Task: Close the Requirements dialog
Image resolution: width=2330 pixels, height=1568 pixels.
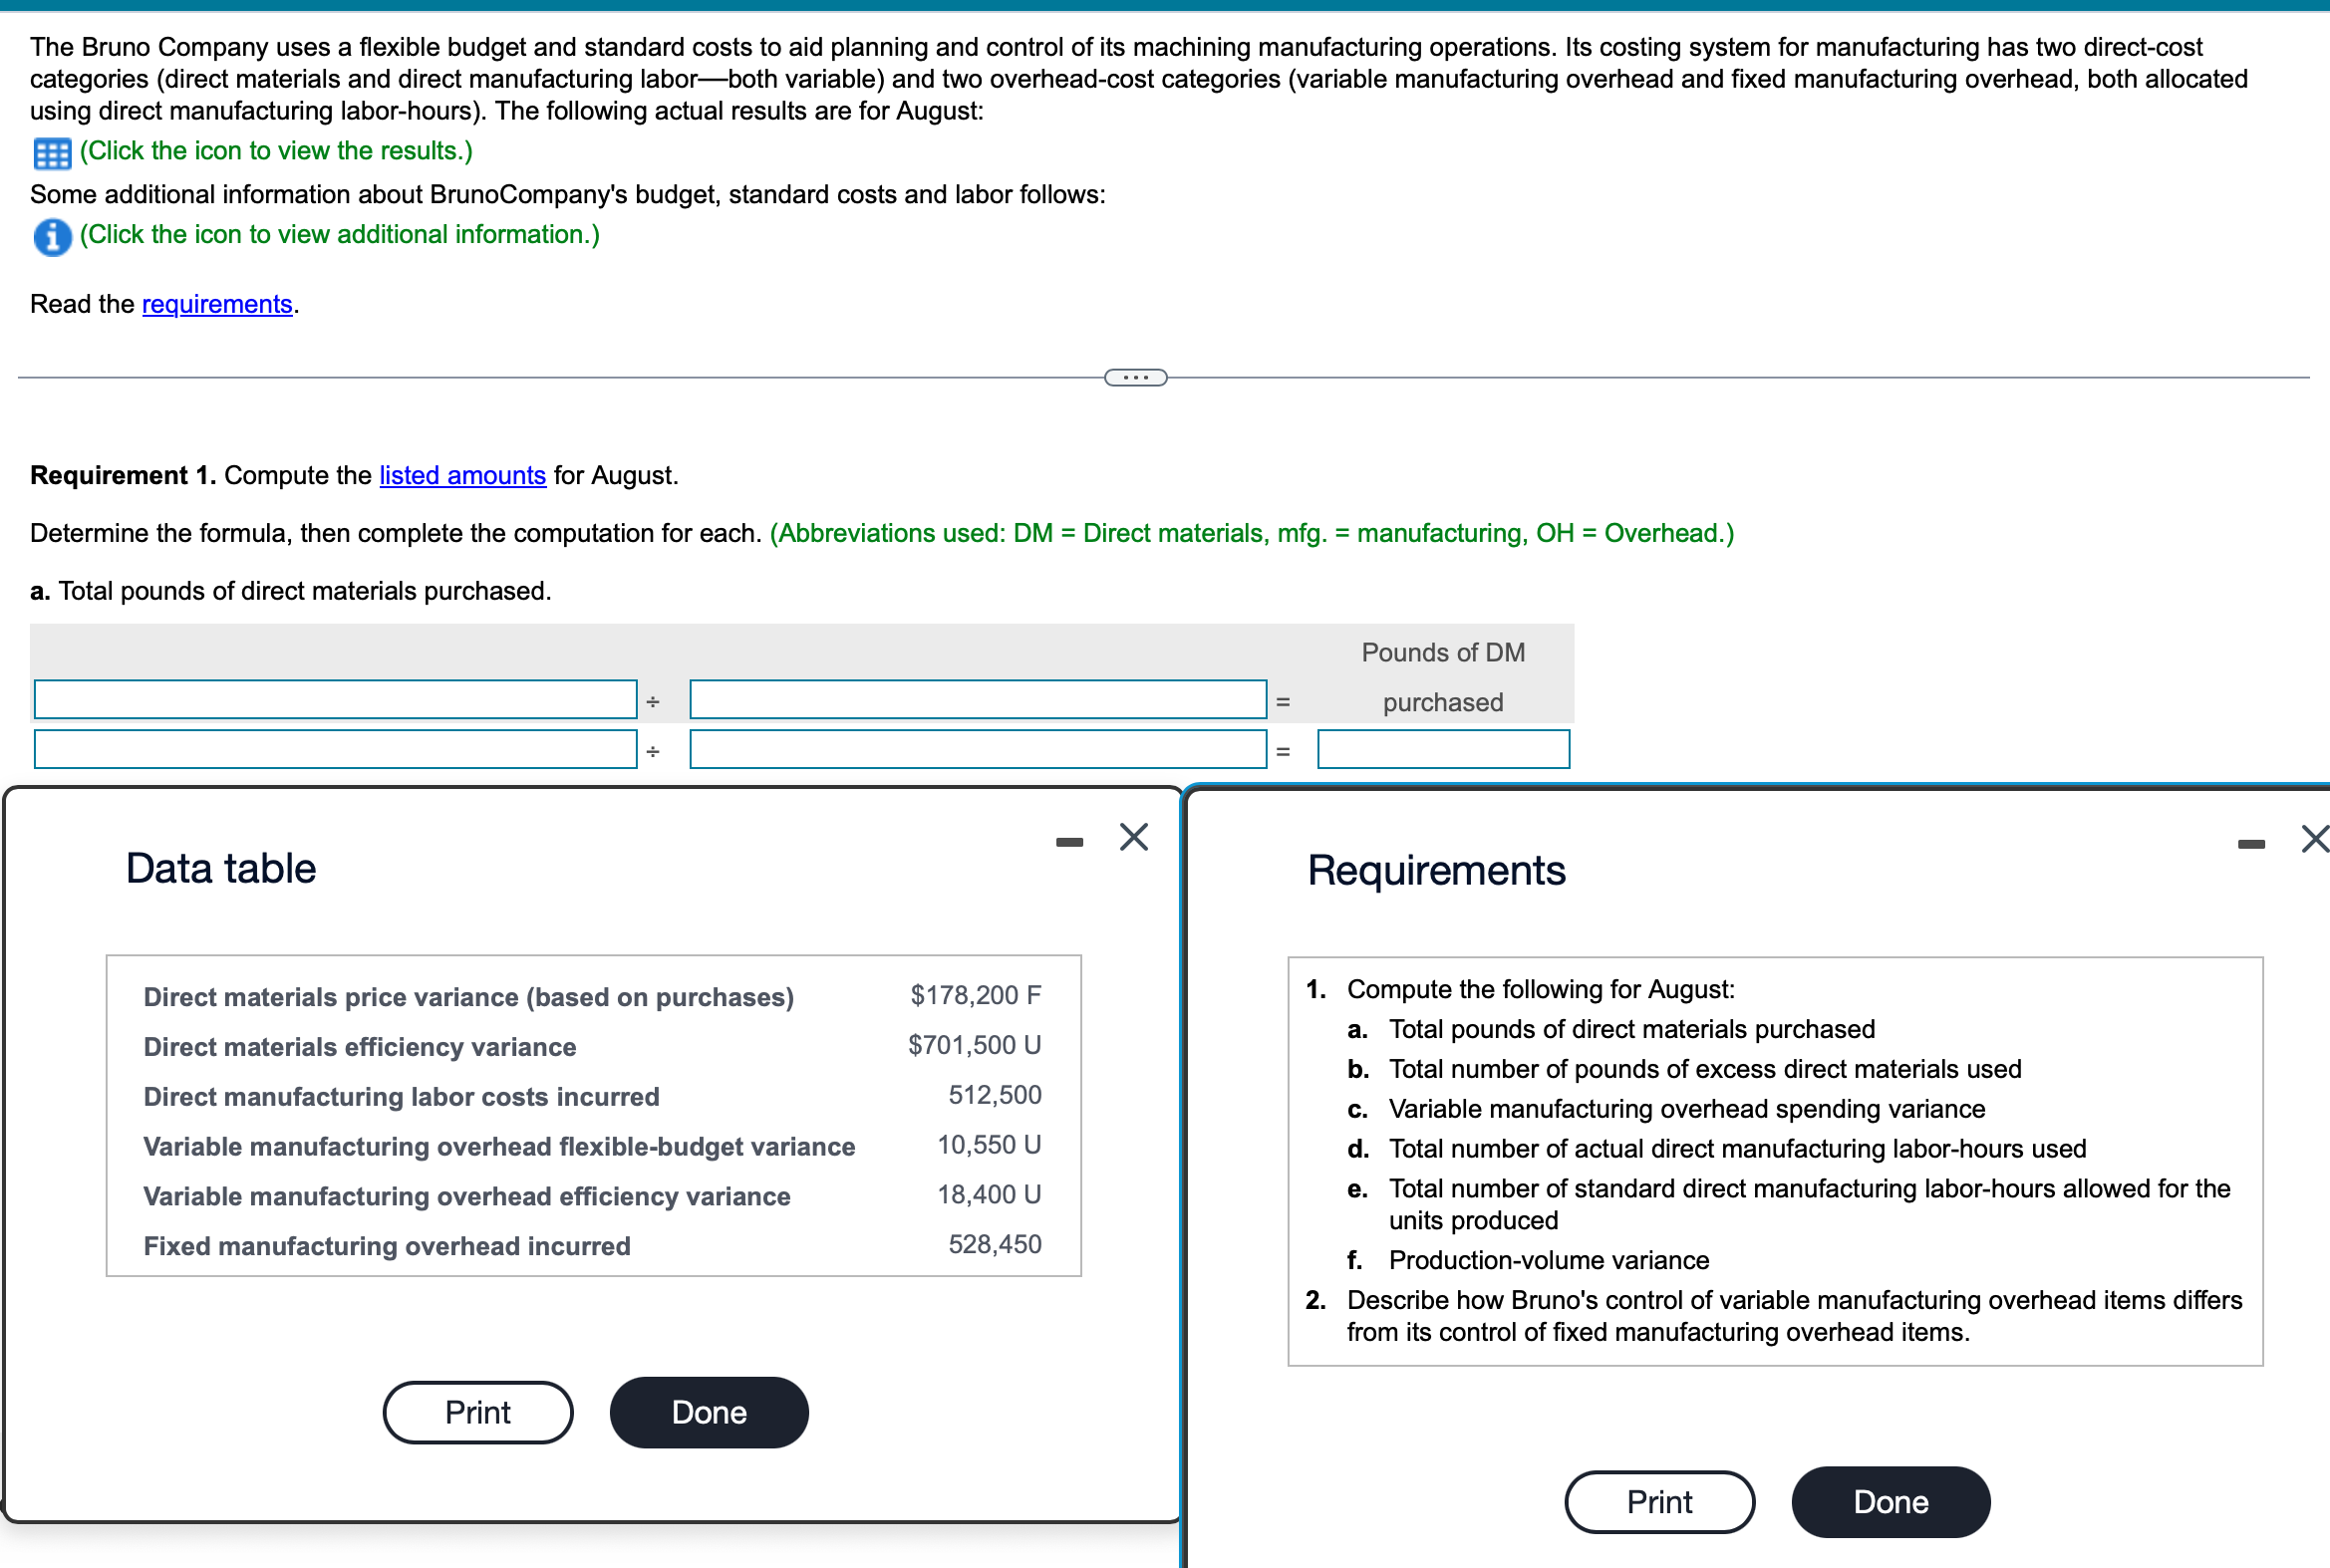Action: pyautogui.click(x=2314, y=839)
